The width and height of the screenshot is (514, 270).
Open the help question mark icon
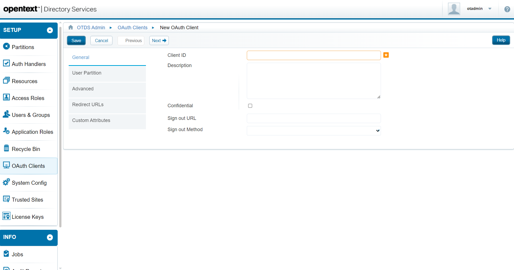click(507, 9)
